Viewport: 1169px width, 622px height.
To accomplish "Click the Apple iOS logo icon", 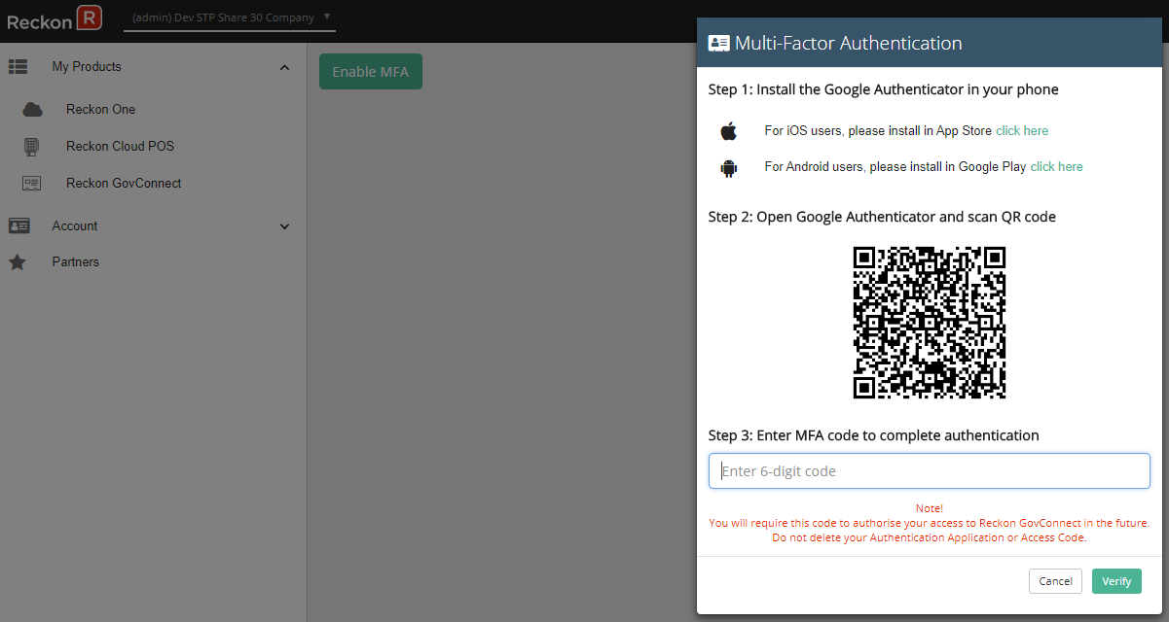I will 728,131.
